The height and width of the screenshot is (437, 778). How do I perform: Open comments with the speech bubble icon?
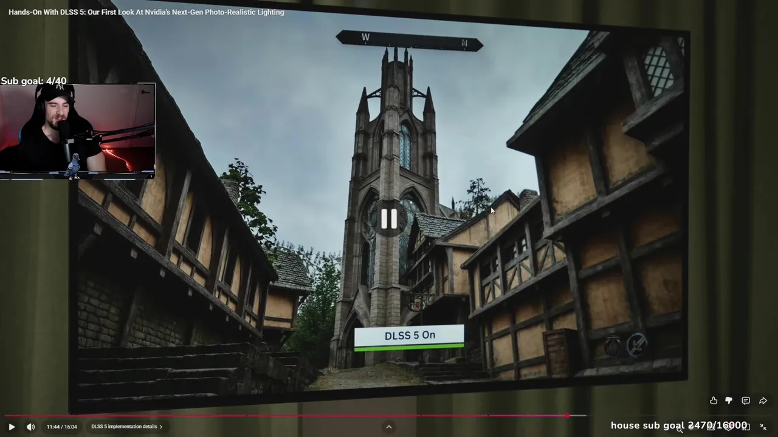pyautogui.click(x=746, y=401)
